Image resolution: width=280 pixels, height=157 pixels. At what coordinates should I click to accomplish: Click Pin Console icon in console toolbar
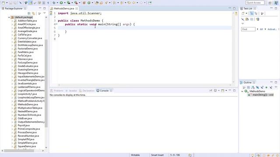point(211,91)
